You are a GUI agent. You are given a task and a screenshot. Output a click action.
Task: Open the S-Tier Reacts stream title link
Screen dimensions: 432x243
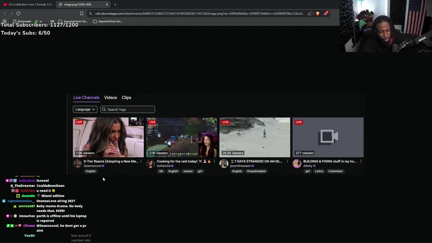point(111,161)
